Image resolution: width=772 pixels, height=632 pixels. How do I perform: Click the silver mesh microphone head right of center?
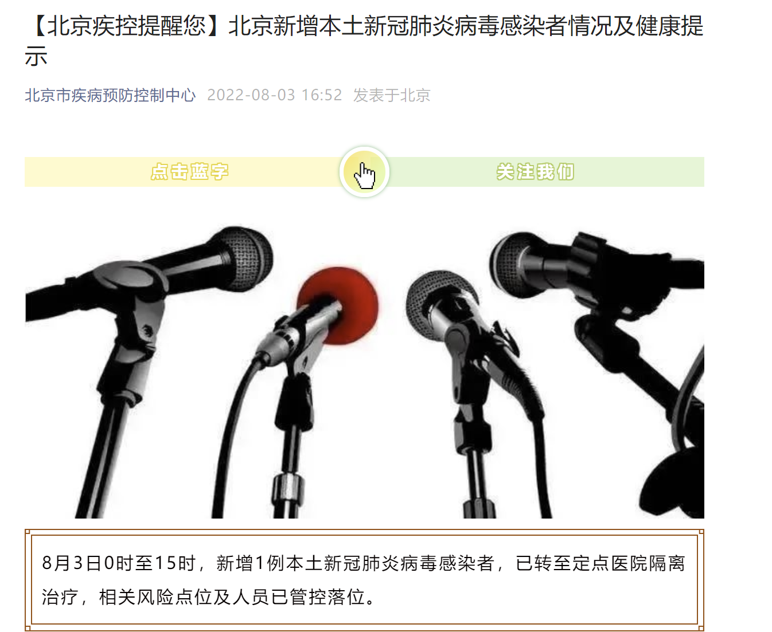436,304
